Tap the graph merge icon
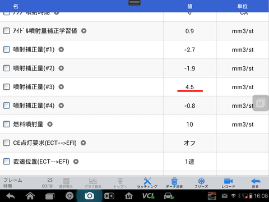 [93, 181]
